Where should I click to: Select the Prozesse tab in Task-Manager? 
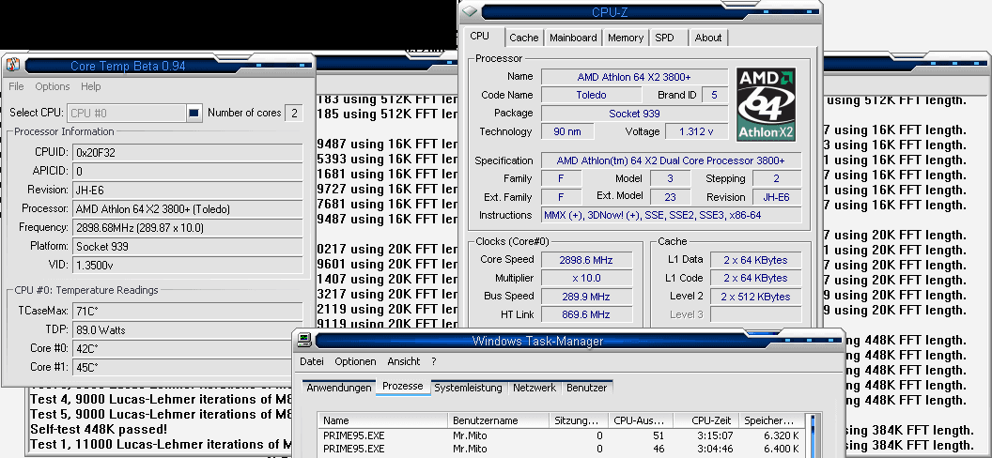pyautogui.click(x=403, y=387)
